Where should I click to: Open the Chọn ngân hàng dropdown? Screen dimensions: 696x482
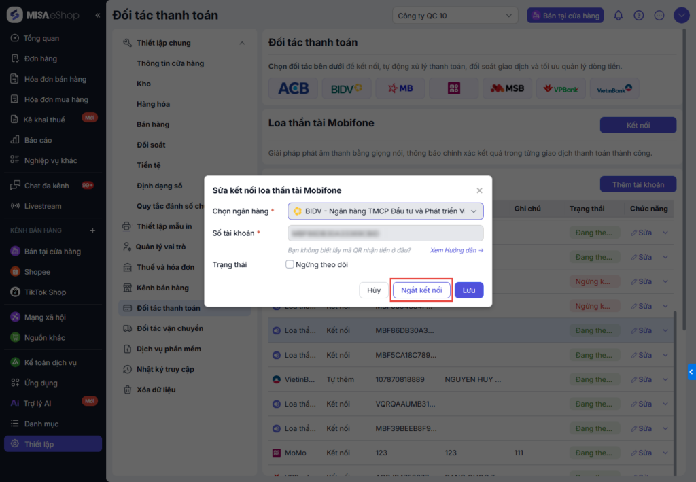click(385, 211)
